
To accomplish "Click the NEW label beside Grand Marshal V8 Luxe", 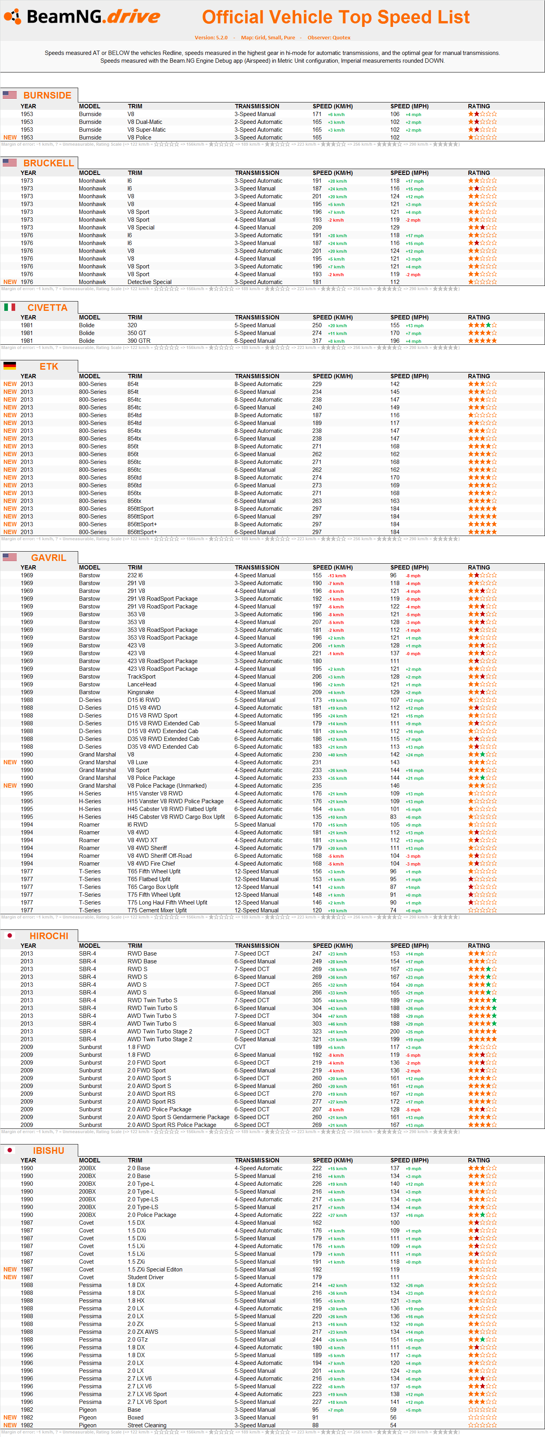I will pos(10,762).
